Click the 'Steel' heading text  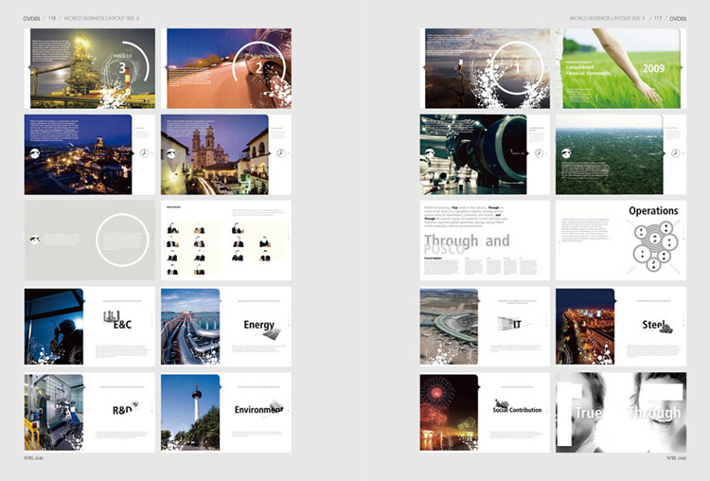tap(653, 324)
